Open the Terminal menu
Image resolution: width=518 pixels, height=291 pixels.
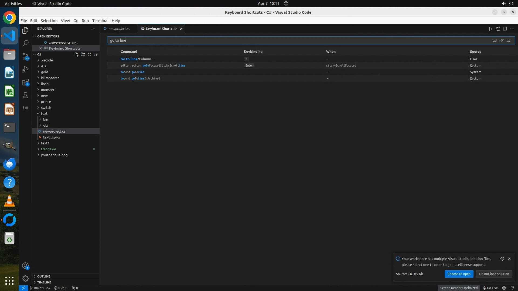[100, 21]
